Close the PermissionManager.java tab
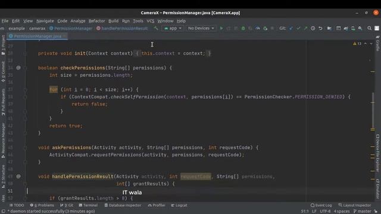This screenshot has width=381, height=214. [x=65, y=36]
